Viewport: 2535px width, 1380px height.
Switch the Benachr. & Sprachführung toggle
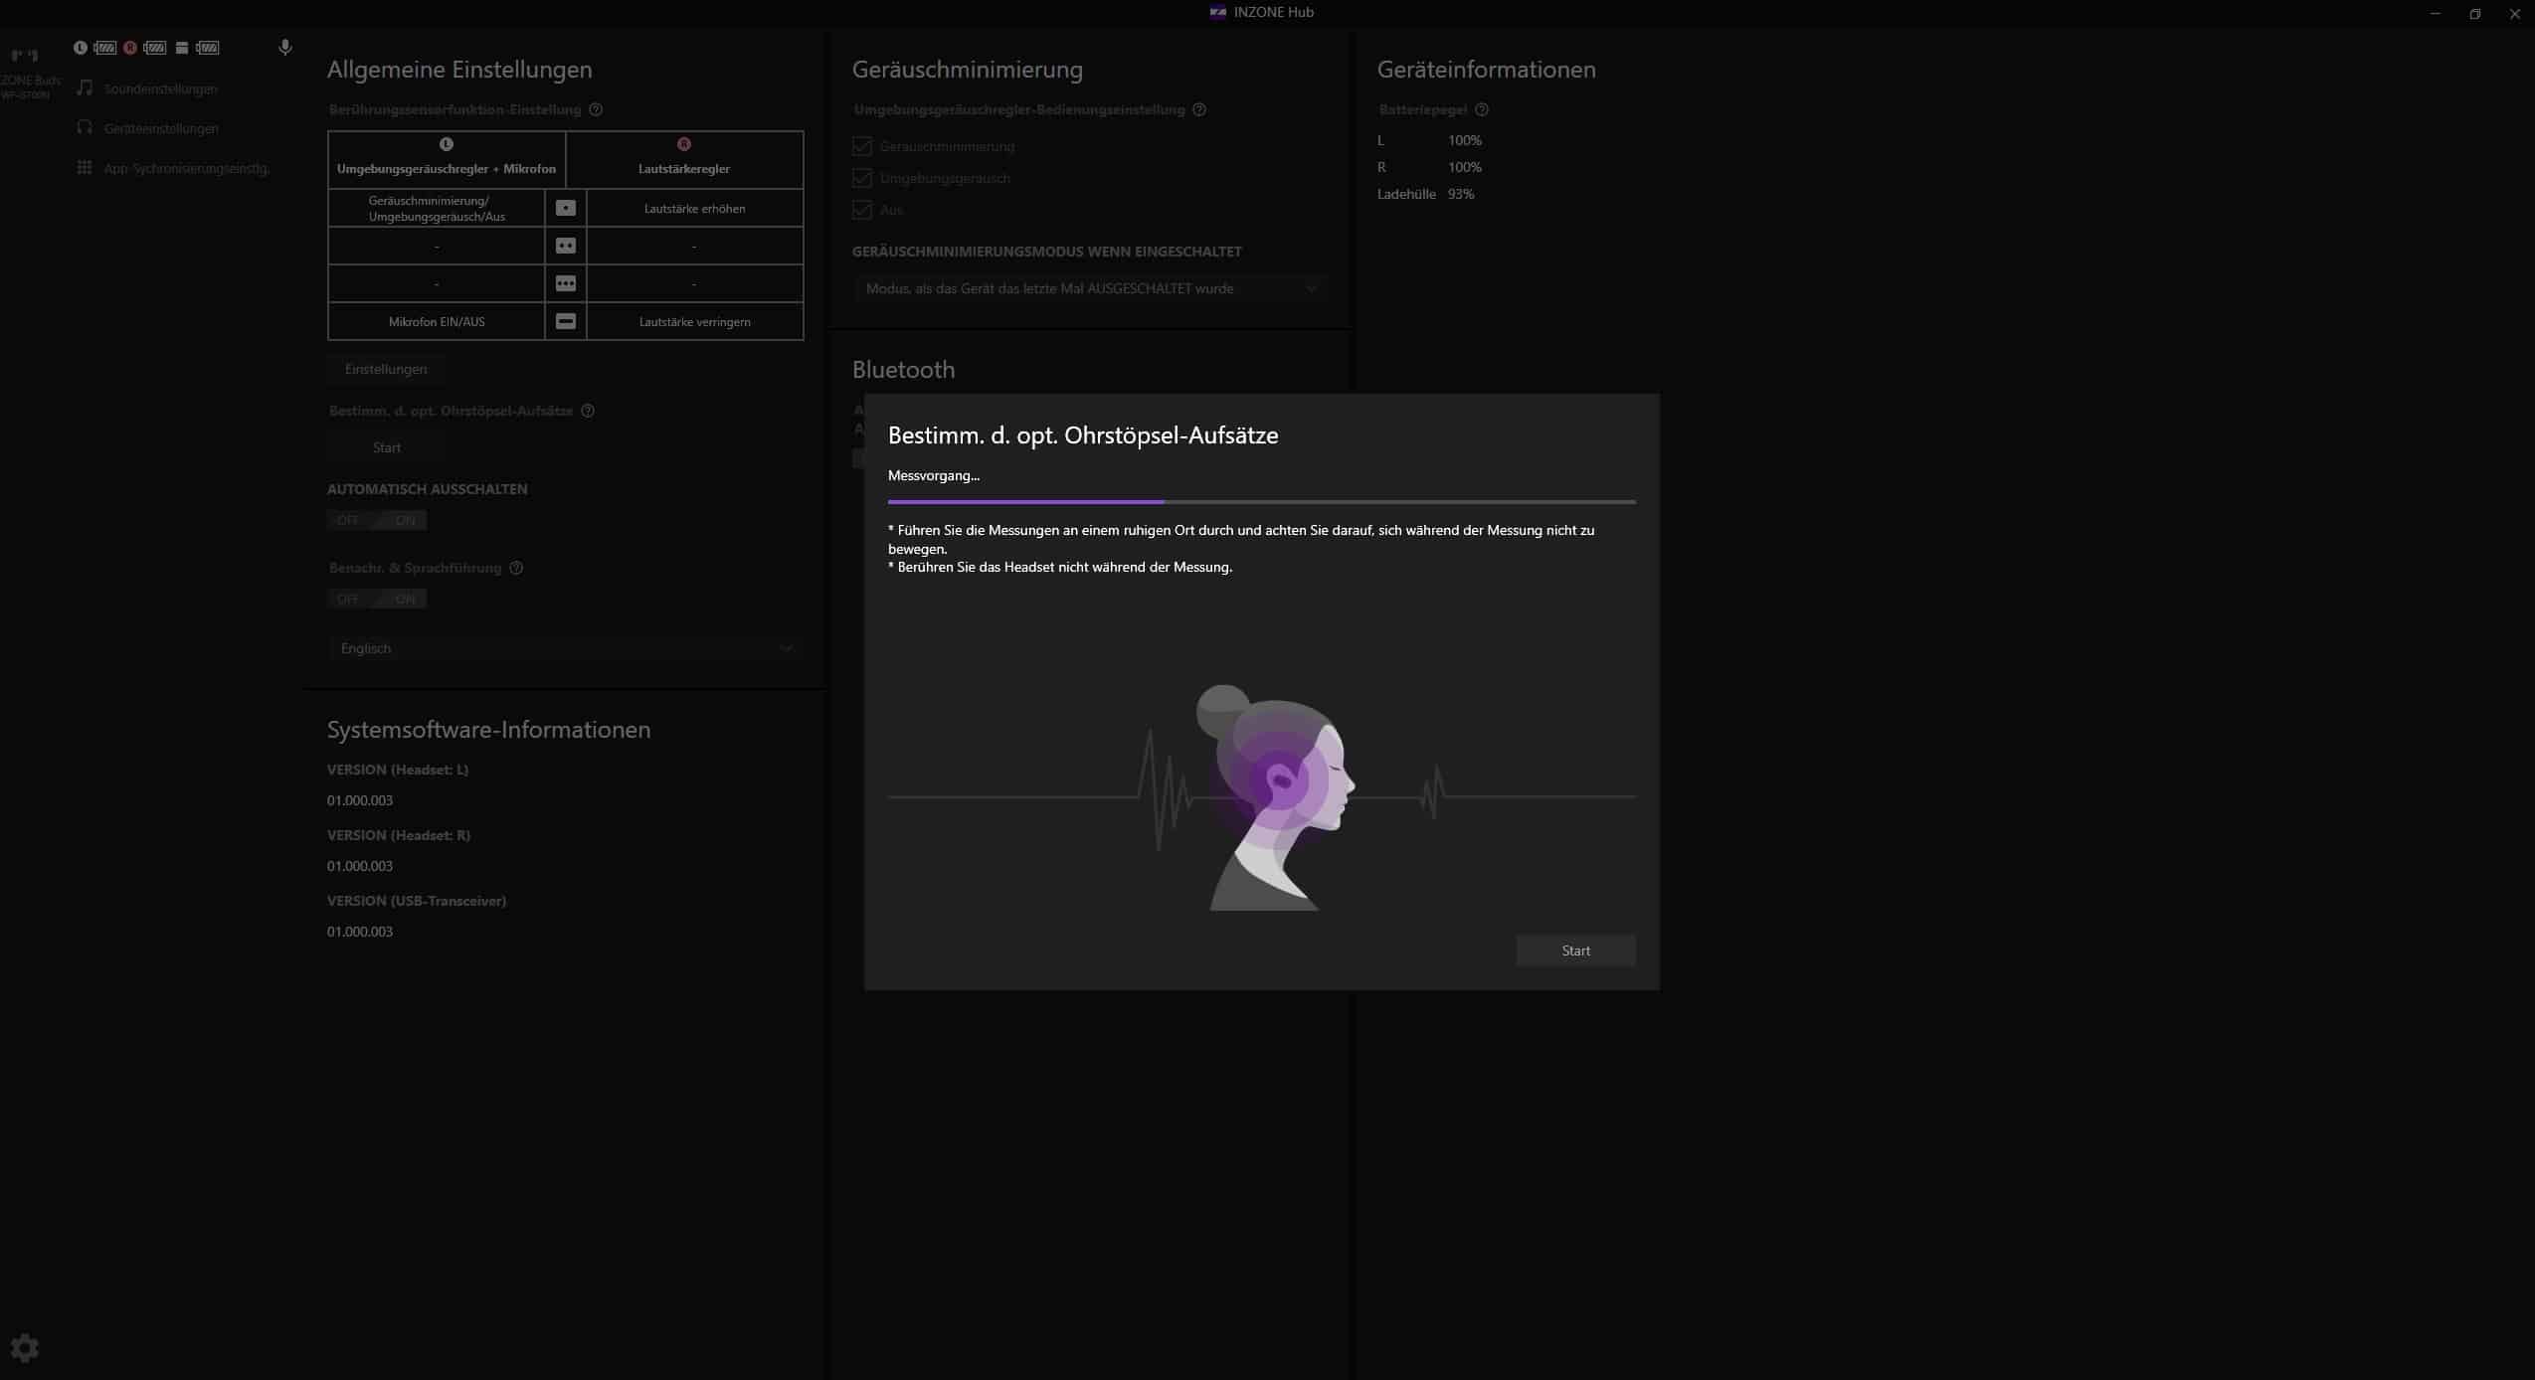pyautogui.click(x=377, y=599)
